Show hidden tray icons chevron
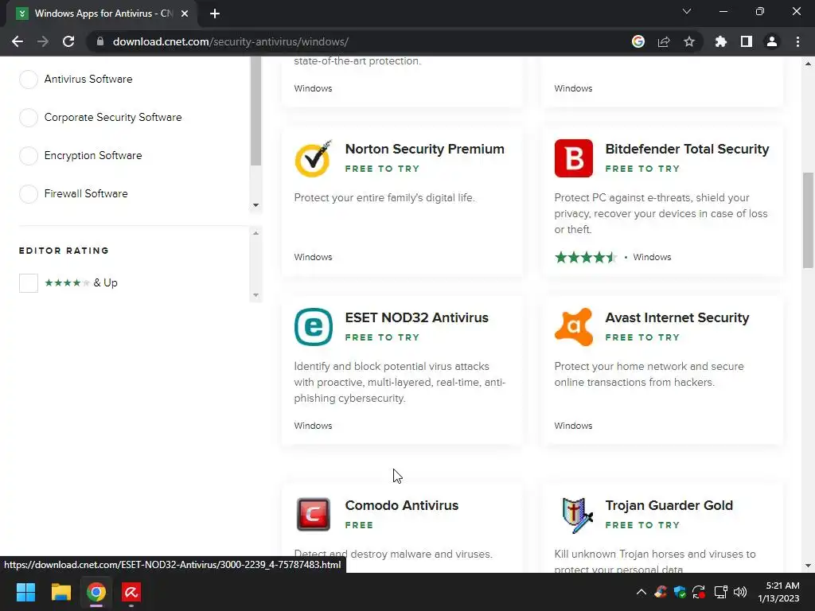Viewport: 815px width, 611px height. coord(641,592)
